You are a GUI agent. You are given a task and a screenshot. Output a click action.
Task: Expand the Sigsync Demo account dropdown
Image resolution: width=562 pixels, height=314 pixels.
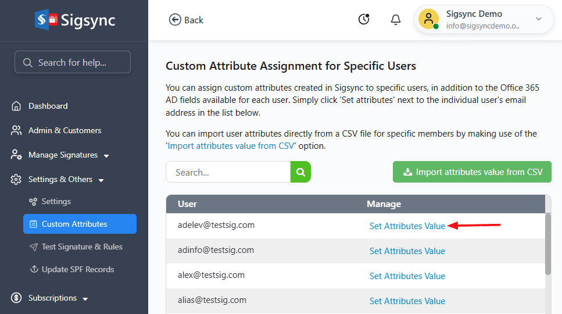tap(538, 20)
